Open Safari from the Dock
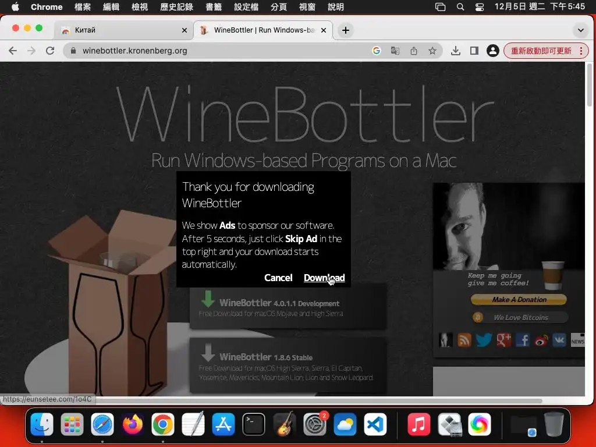The image size is (596, 447). click(102, 424)
